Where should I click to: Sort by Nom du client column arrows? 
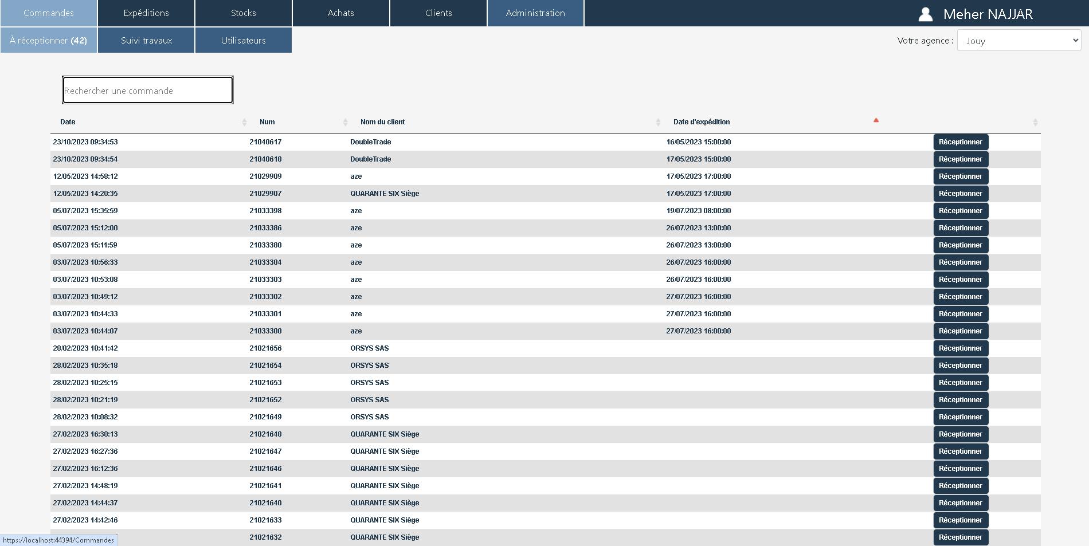658,122
